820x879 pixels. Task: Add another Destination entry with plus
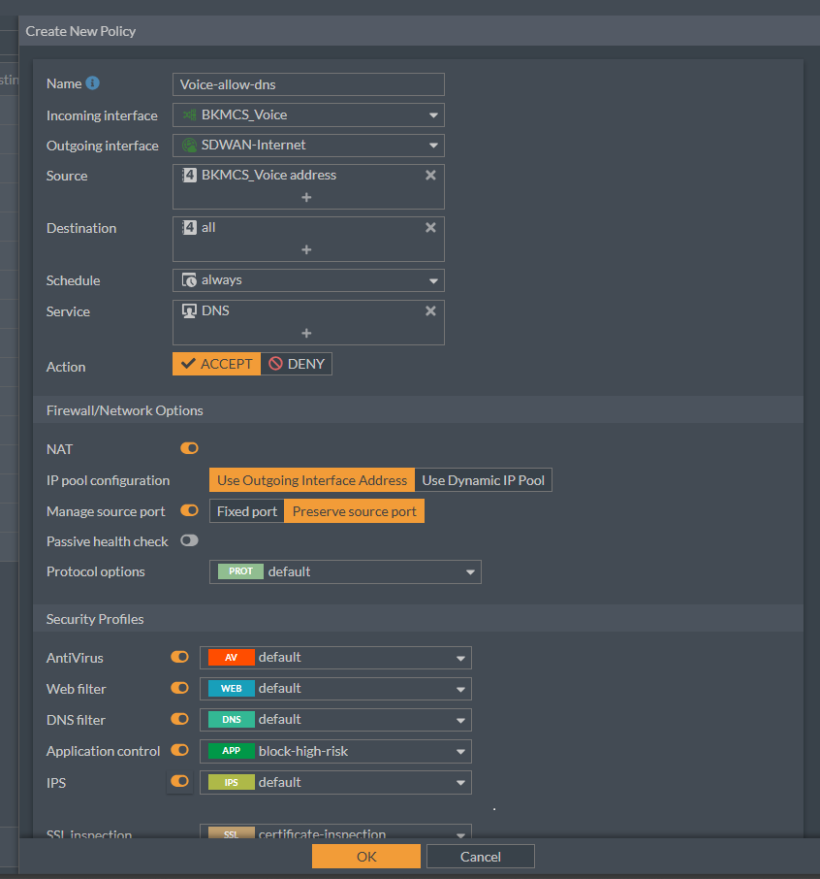click(306, 249)
